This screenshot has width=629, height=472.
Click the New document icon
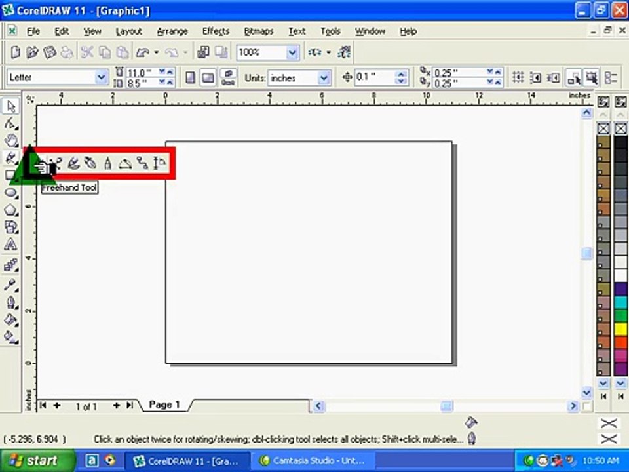[15, 52]
